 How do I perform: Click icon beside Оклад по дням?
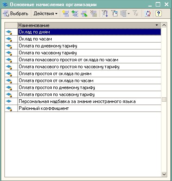click(x=9, y=32)
